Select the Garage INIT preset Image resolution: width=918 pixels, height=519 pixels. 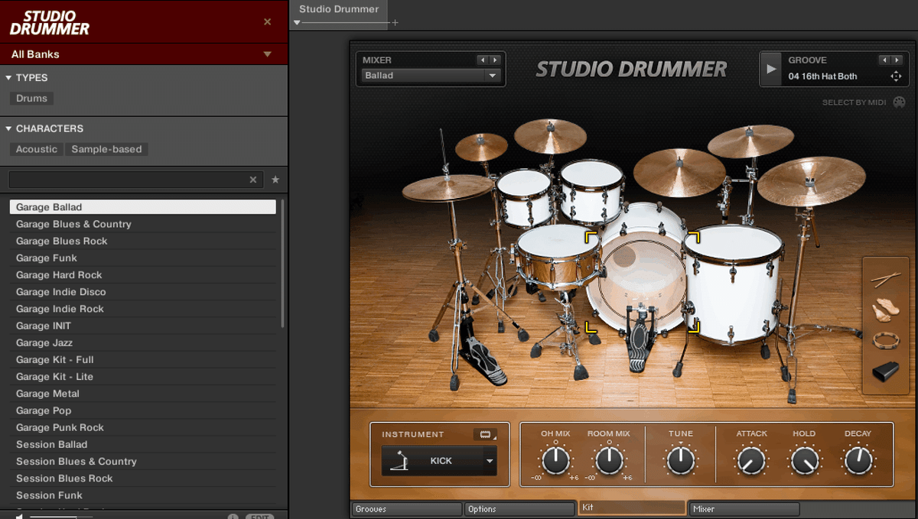pos(143,326)
